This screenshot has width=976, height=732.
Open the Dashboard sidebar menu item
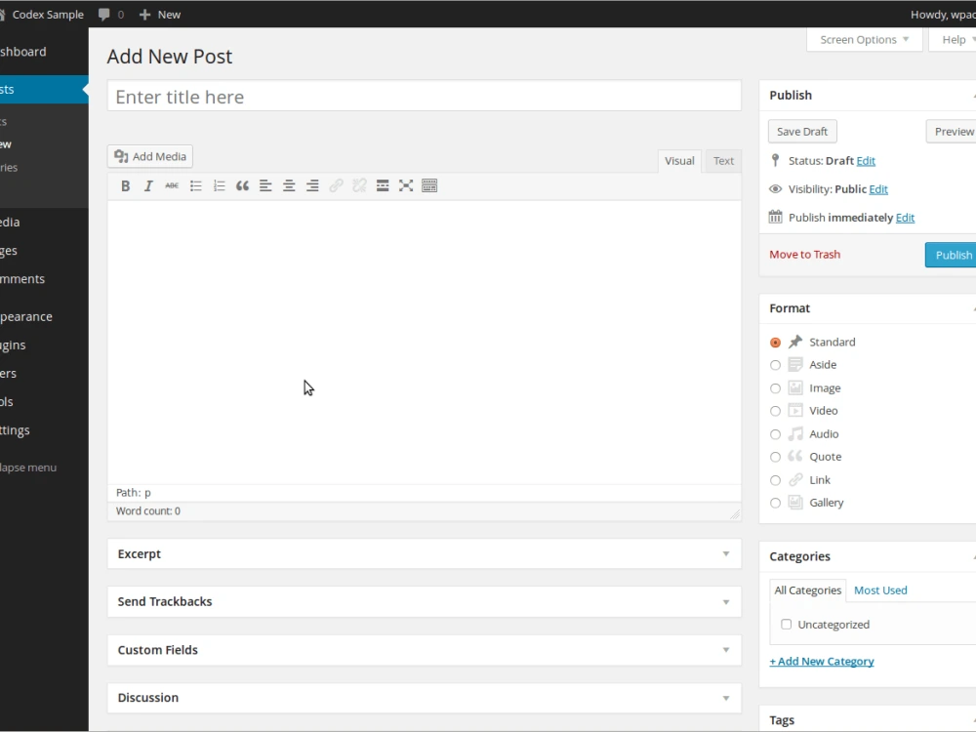click(44, 52)
